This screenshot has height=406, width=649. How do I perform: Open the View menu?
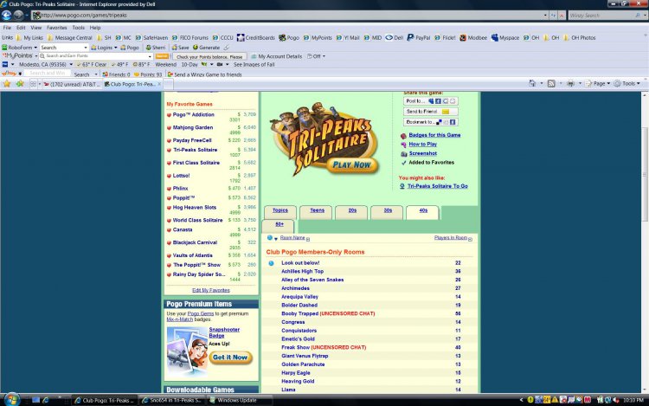point(36,28)
